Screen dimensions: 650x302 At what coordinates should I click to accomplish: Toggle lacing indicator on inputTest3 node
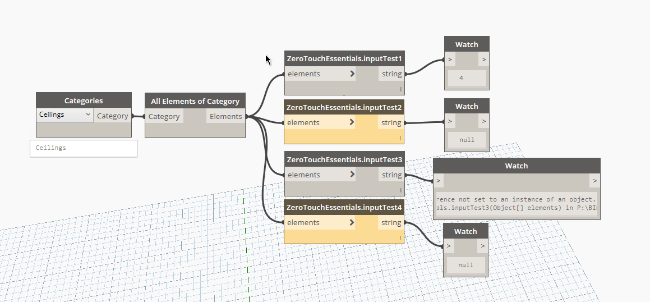coord(400,190)
